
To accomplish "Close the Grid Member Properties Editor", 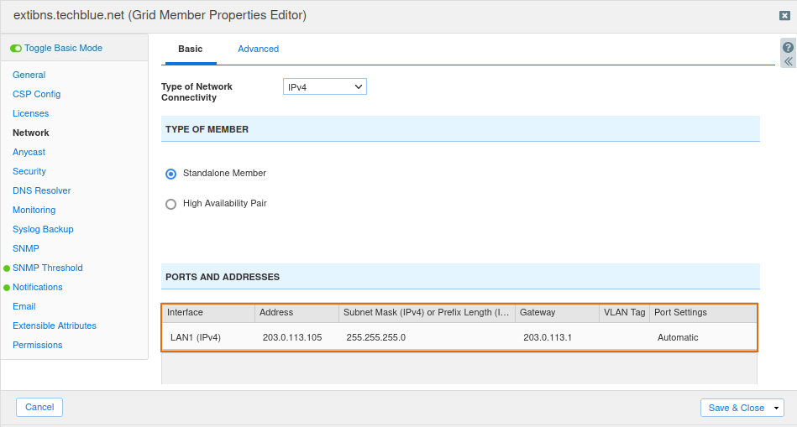I will click(x=784, y=16).
